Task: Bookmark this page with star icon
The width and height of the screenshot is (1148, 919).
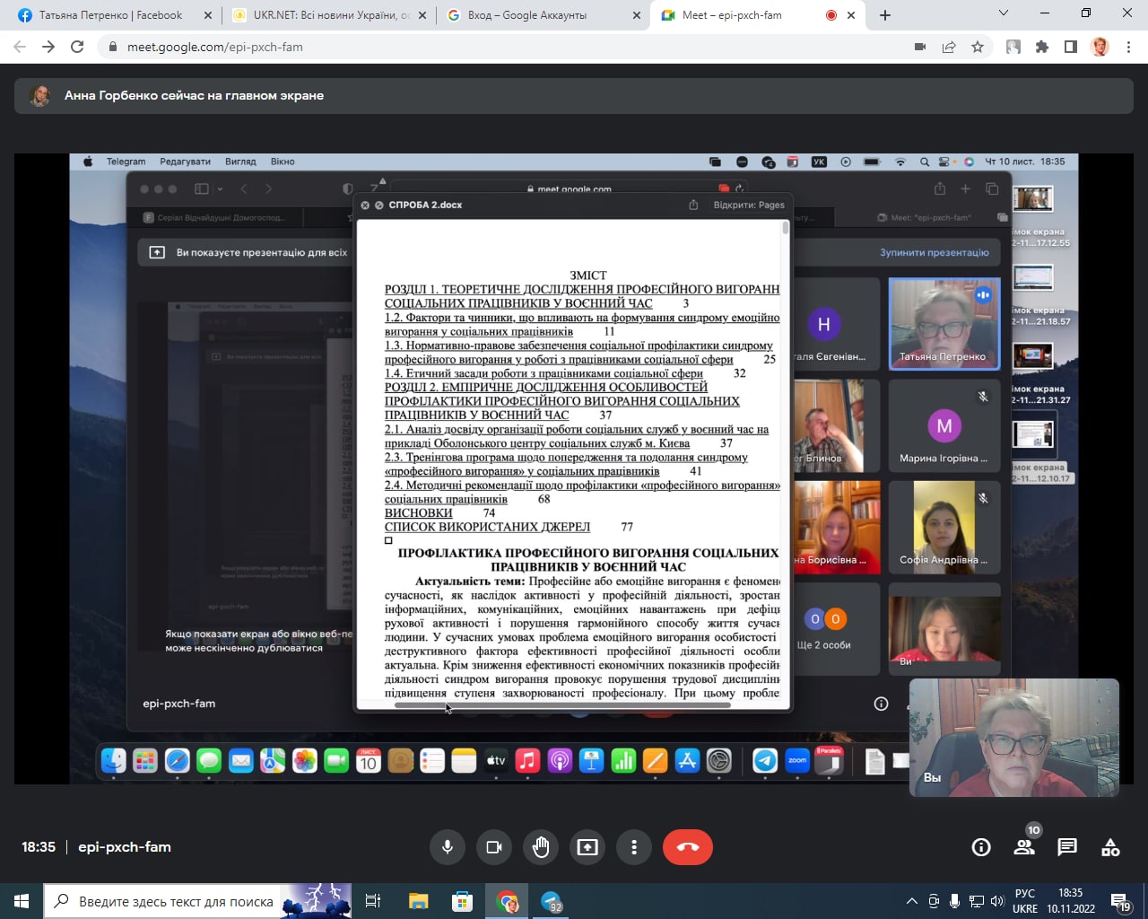Action: [x=978, y=47]
